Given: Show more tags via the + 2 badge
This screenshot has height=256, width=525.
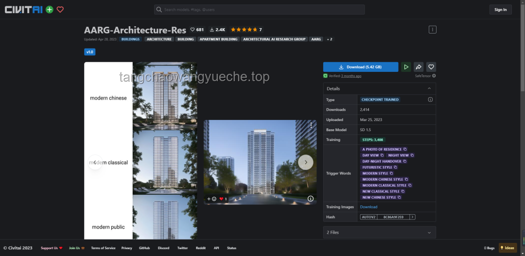Looking at the screenshot, I should (330, 39).
